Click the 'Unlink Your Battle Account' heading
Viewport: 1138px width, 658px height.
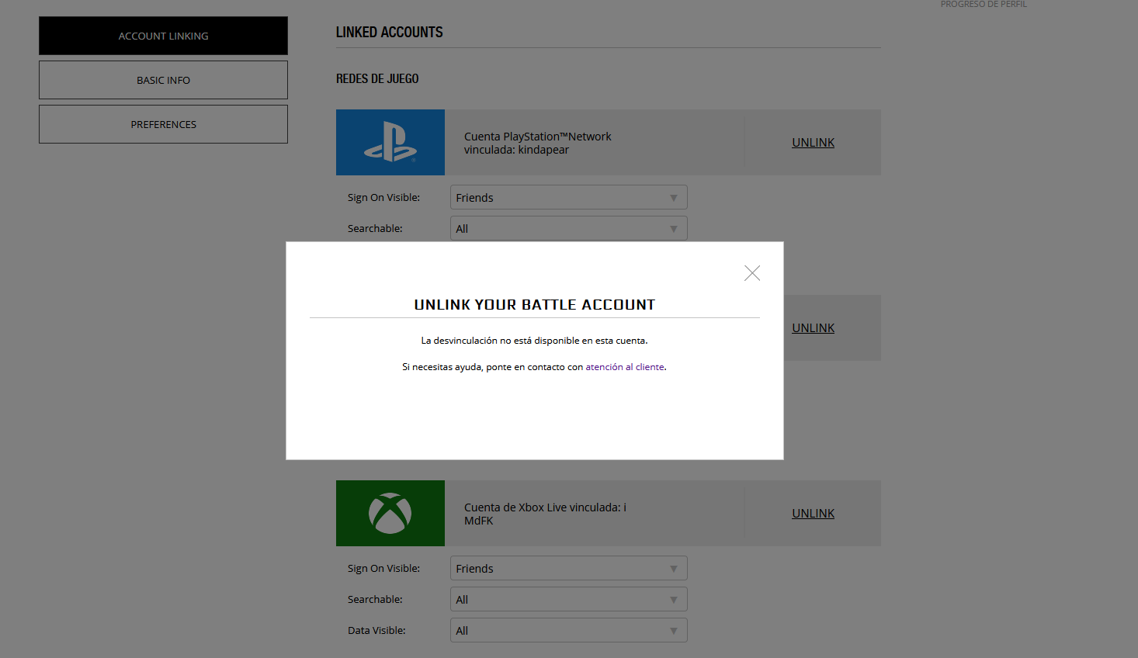(x=535, y=305)
